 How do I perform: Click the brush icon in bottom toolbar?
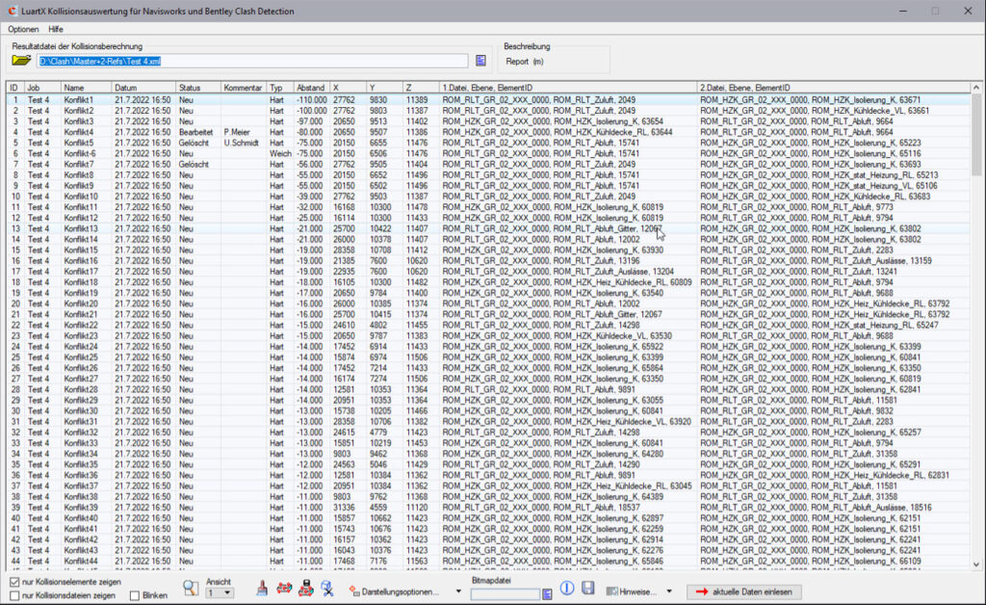coord(262,588)
